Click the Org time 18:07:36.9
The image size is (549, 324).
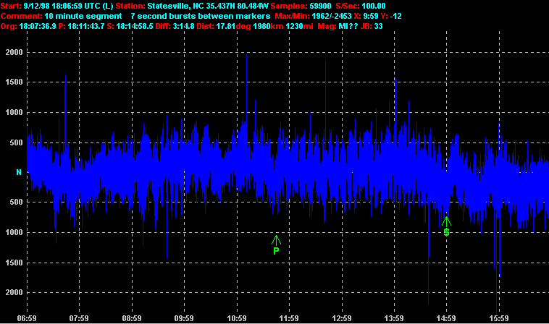[38, 26]
